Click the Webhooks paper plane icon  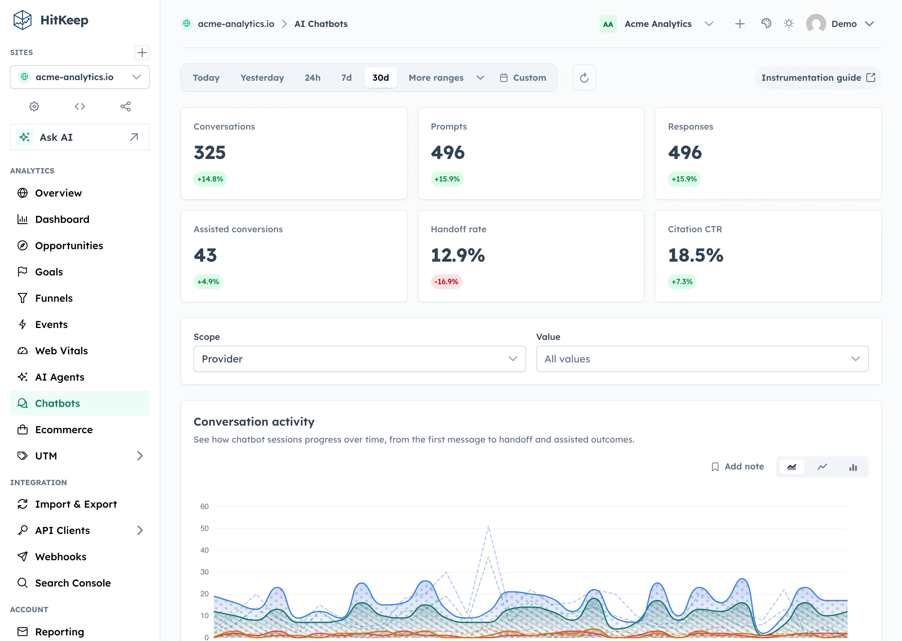point(23,556)
